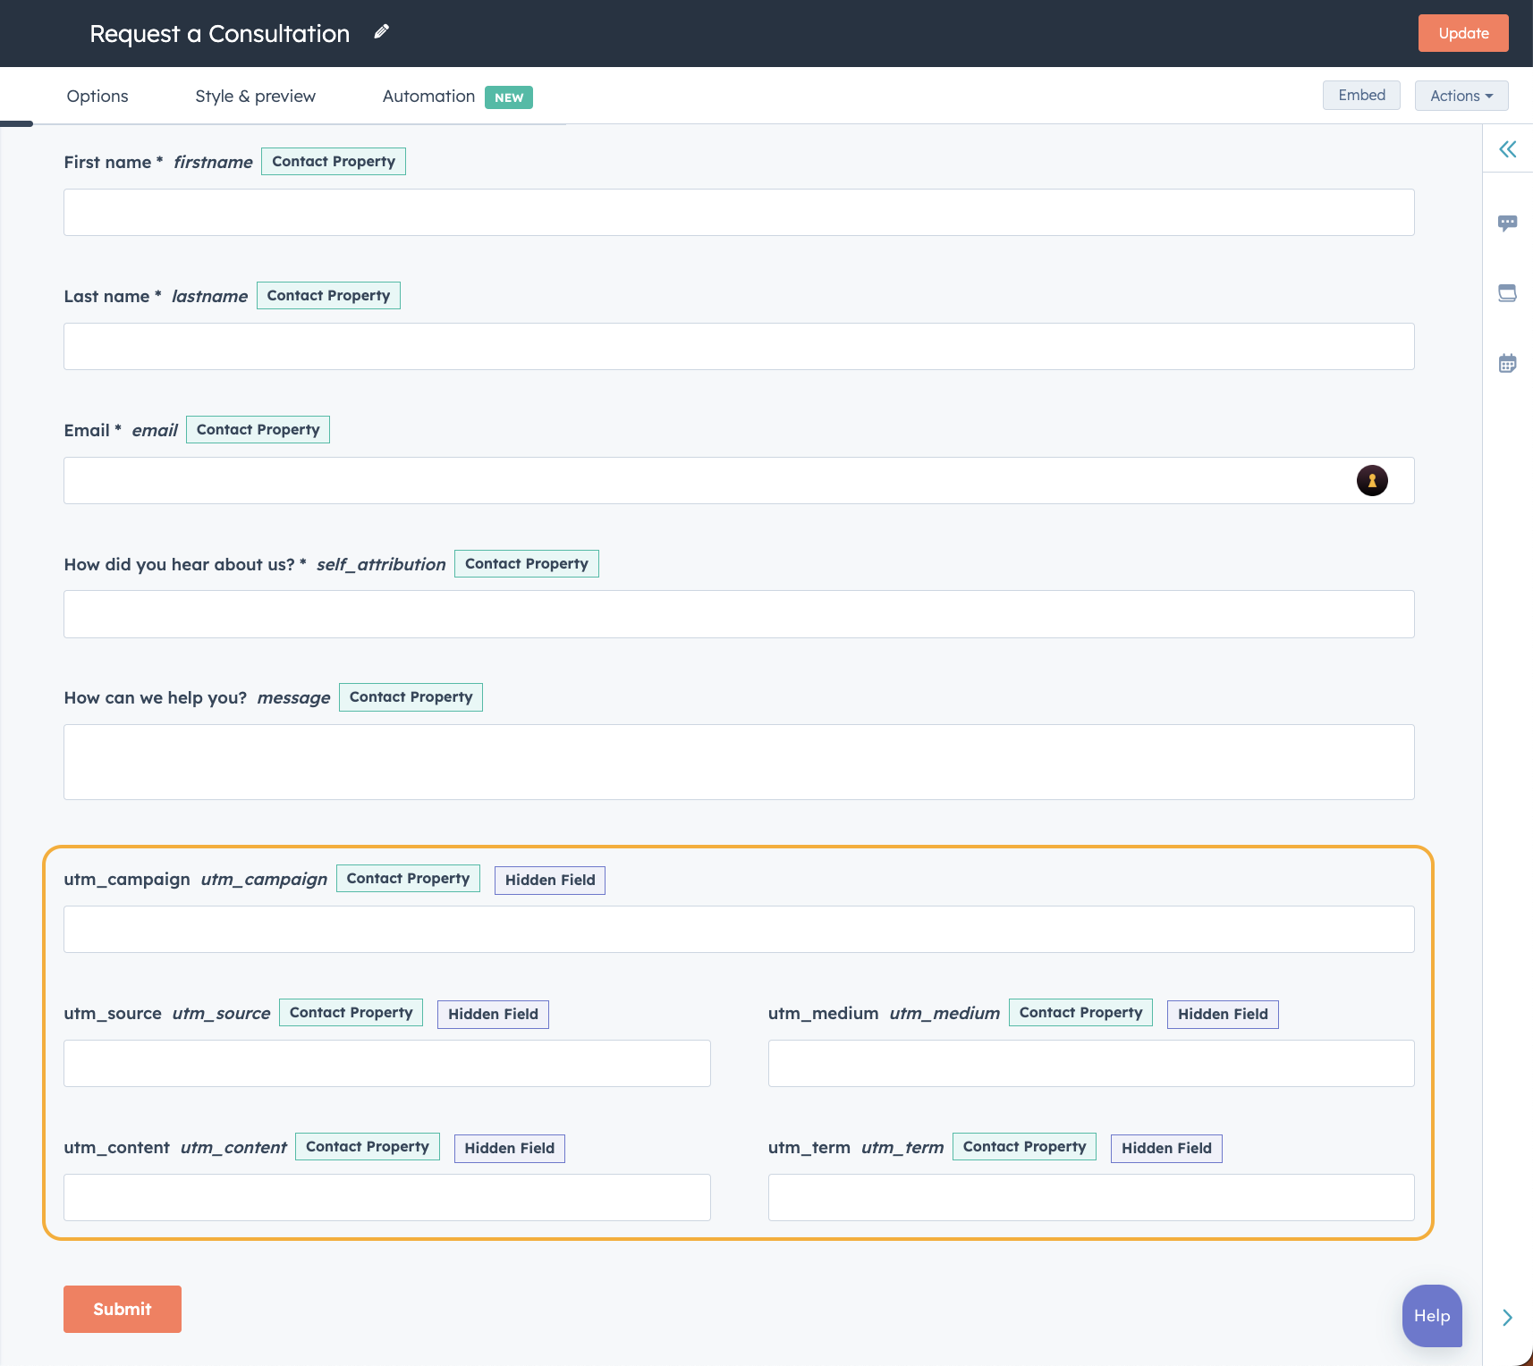Open the Style & preview tab
Image resolution: width=1533 pixels, height=1366 pixels.
coord(255,96)
